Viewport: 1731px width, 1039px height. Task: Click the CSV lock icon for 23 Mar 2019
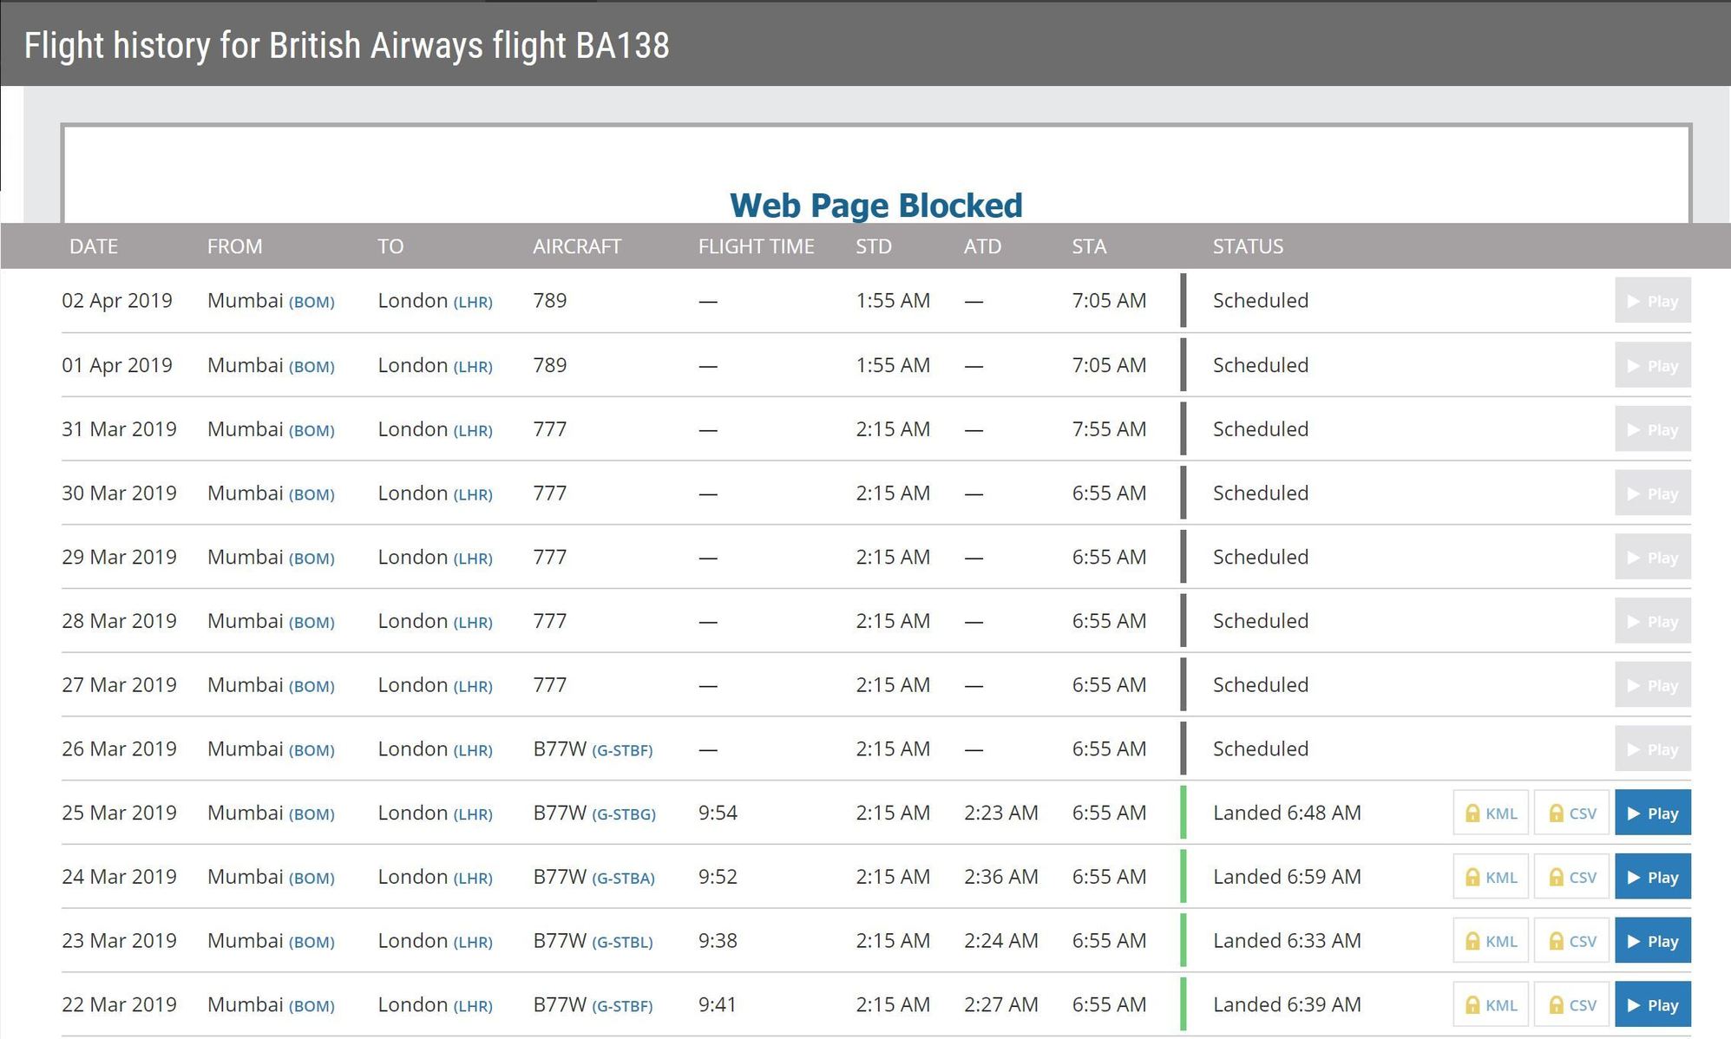1554,940
